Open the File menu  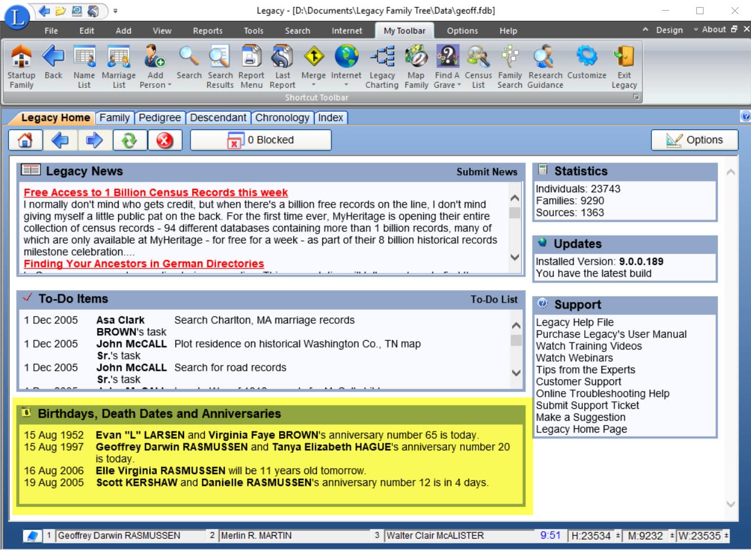point(51,31)
